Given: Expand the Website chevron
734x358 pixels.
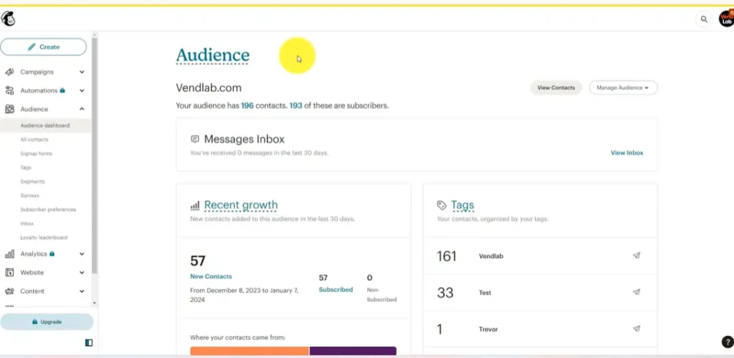Looking at the screenshot, I should (82, 273).
